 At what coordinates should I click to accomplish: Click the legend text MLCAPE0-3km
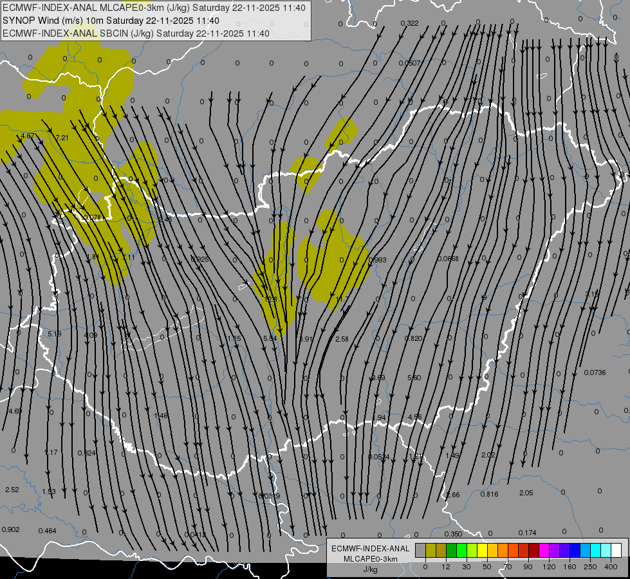(x=371, y=559)
